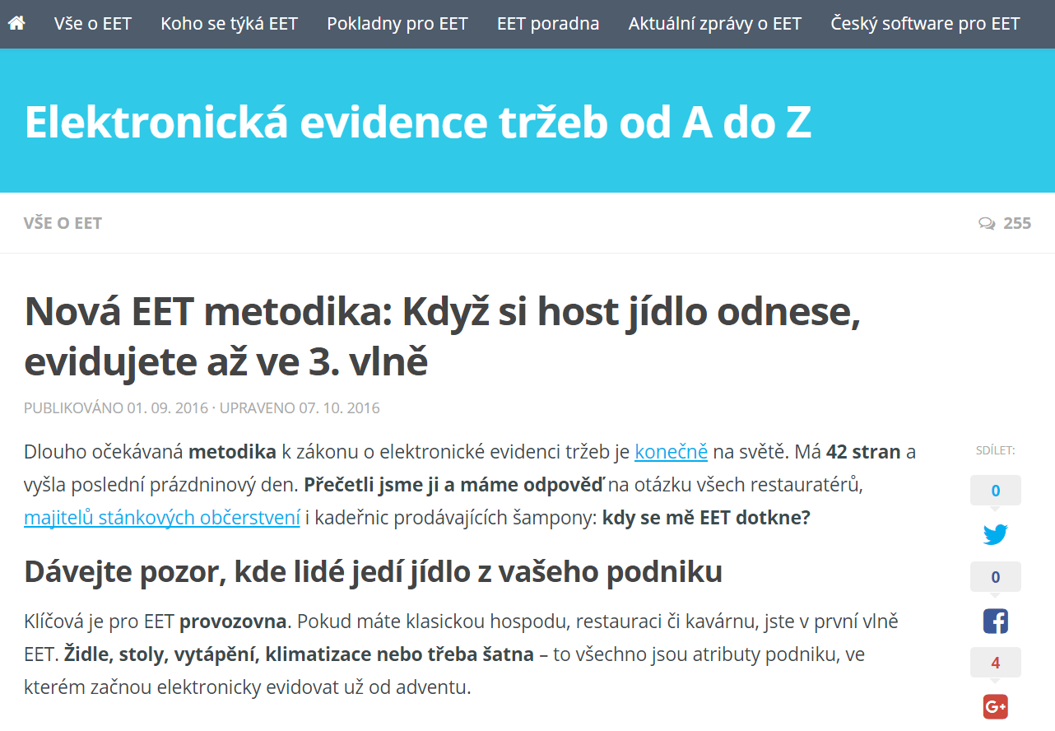Viewport: 1055px width, 731px height.
Task: Open 'Pokladny pro EET' menu item
Action: click(397, 23)
